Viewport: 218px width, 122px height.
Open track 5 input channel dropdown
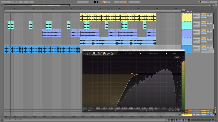coord(196,46)
